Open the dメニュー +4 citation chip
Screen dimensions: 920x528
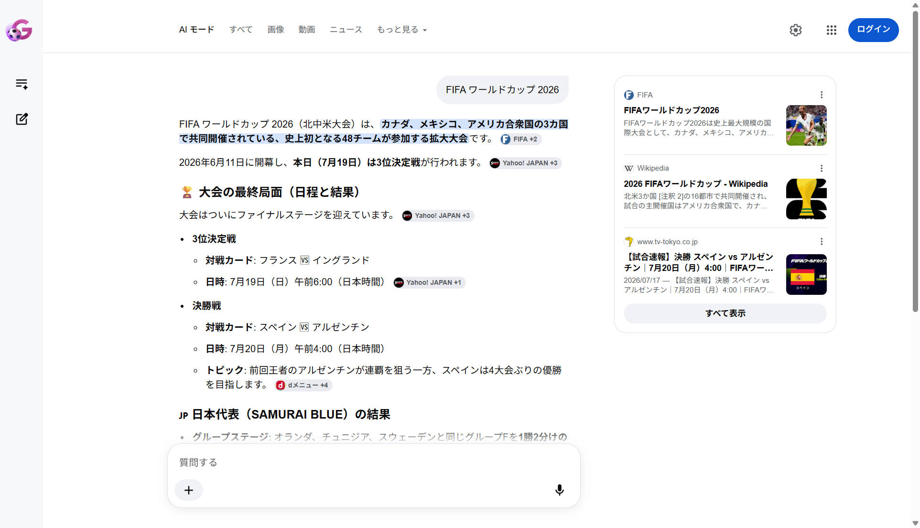303,385
